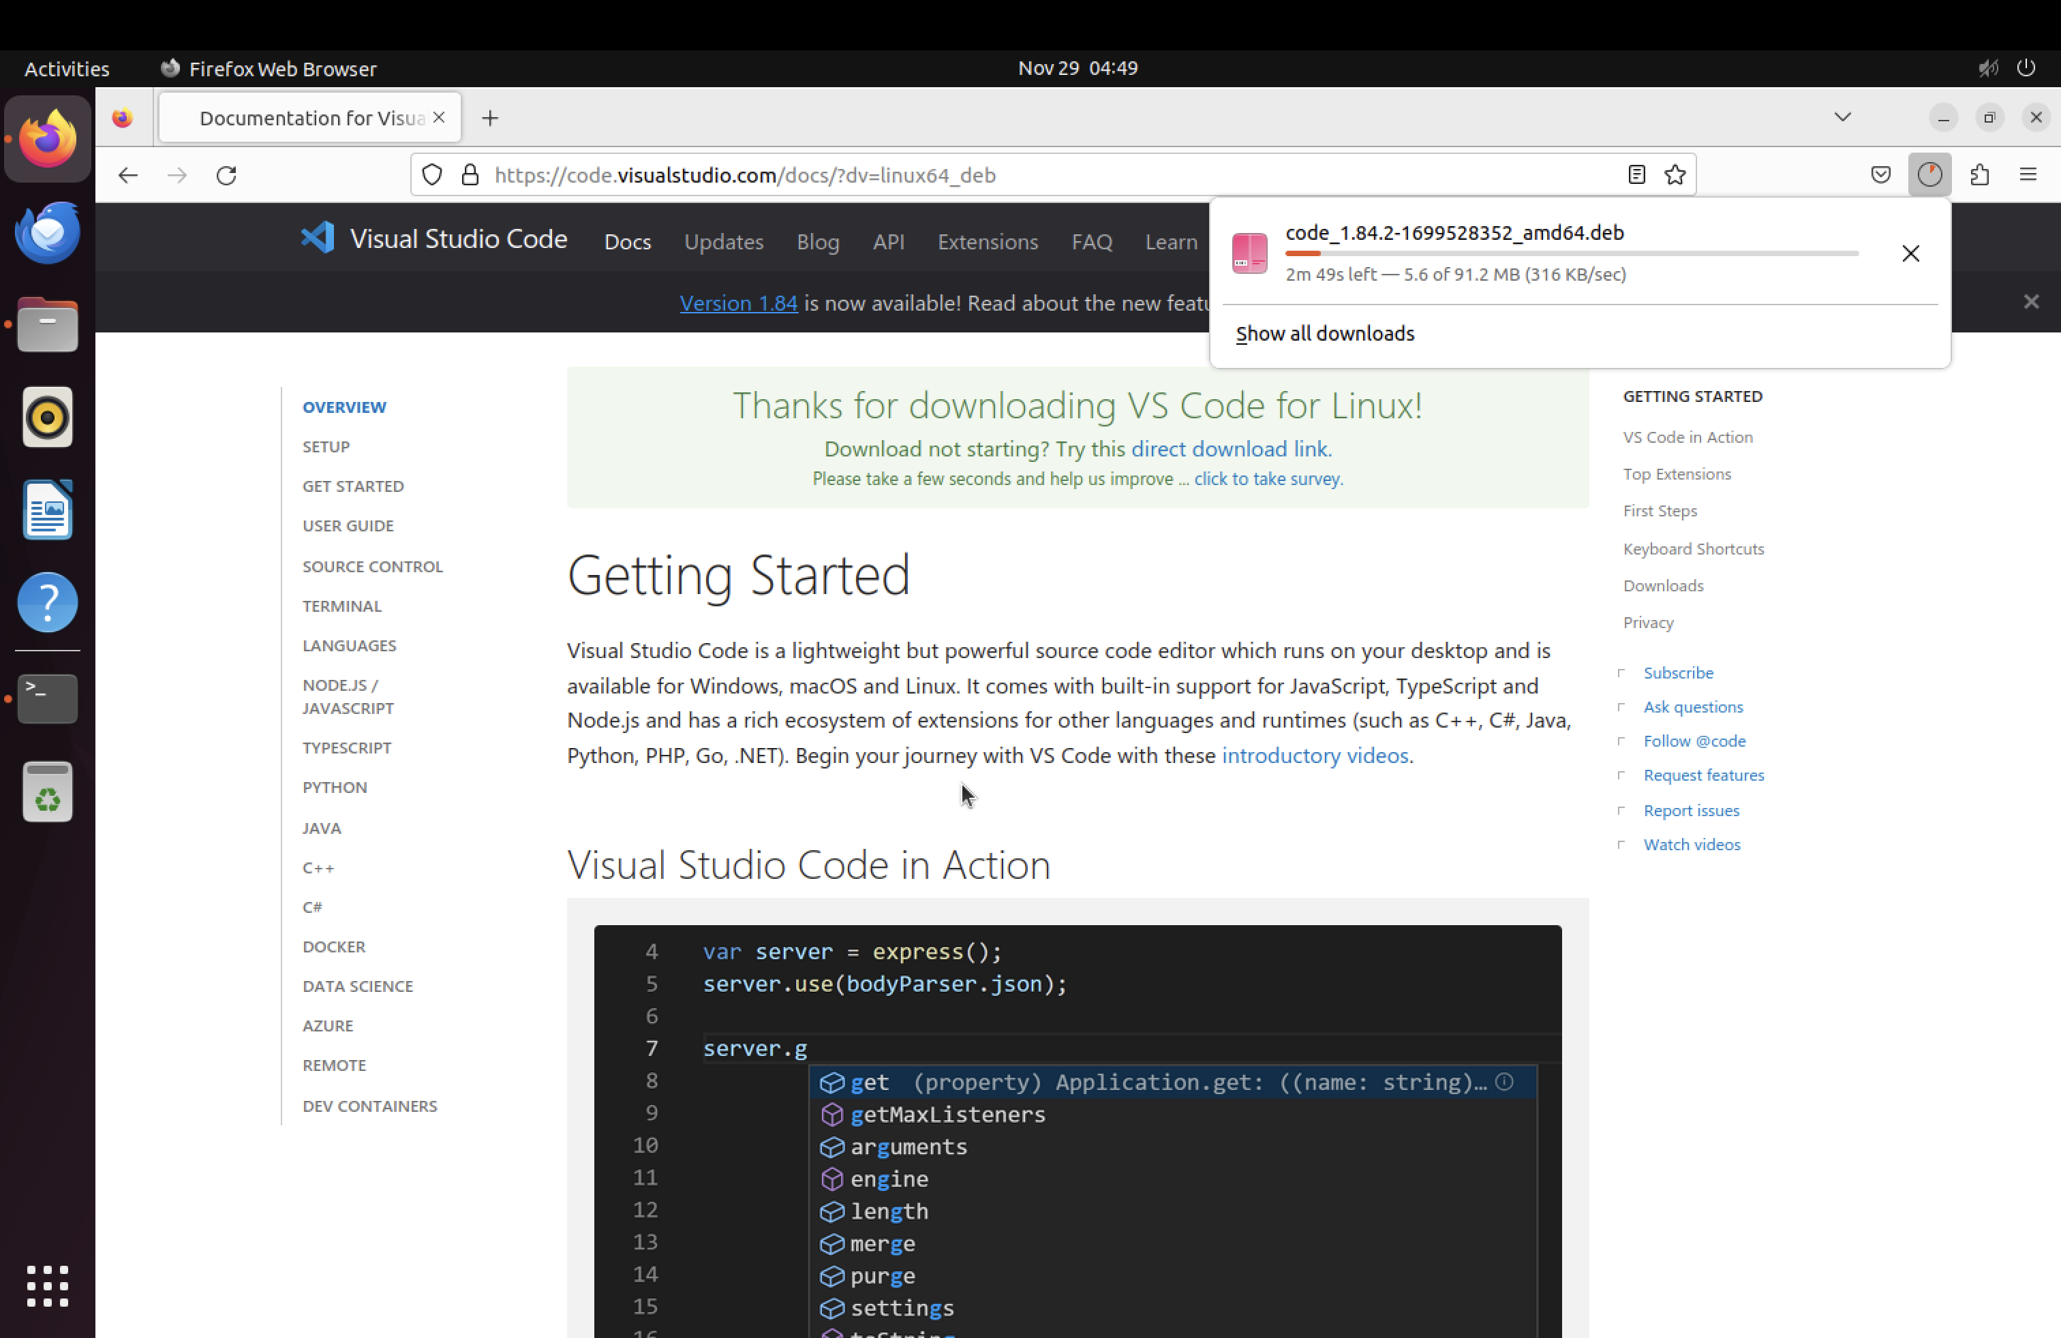Save page using the Pocket icon

(1881, 175)
